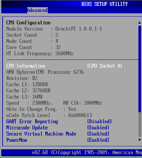142x158 pixels.
Task: Open the [Disabled] value for GART
Action: (99, 122)
